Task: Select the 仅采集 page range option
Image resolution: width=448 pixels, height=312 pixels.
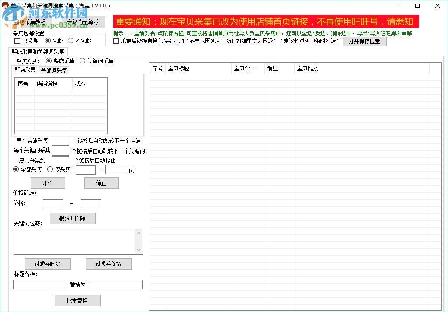Action: click(x=50, y=169)
